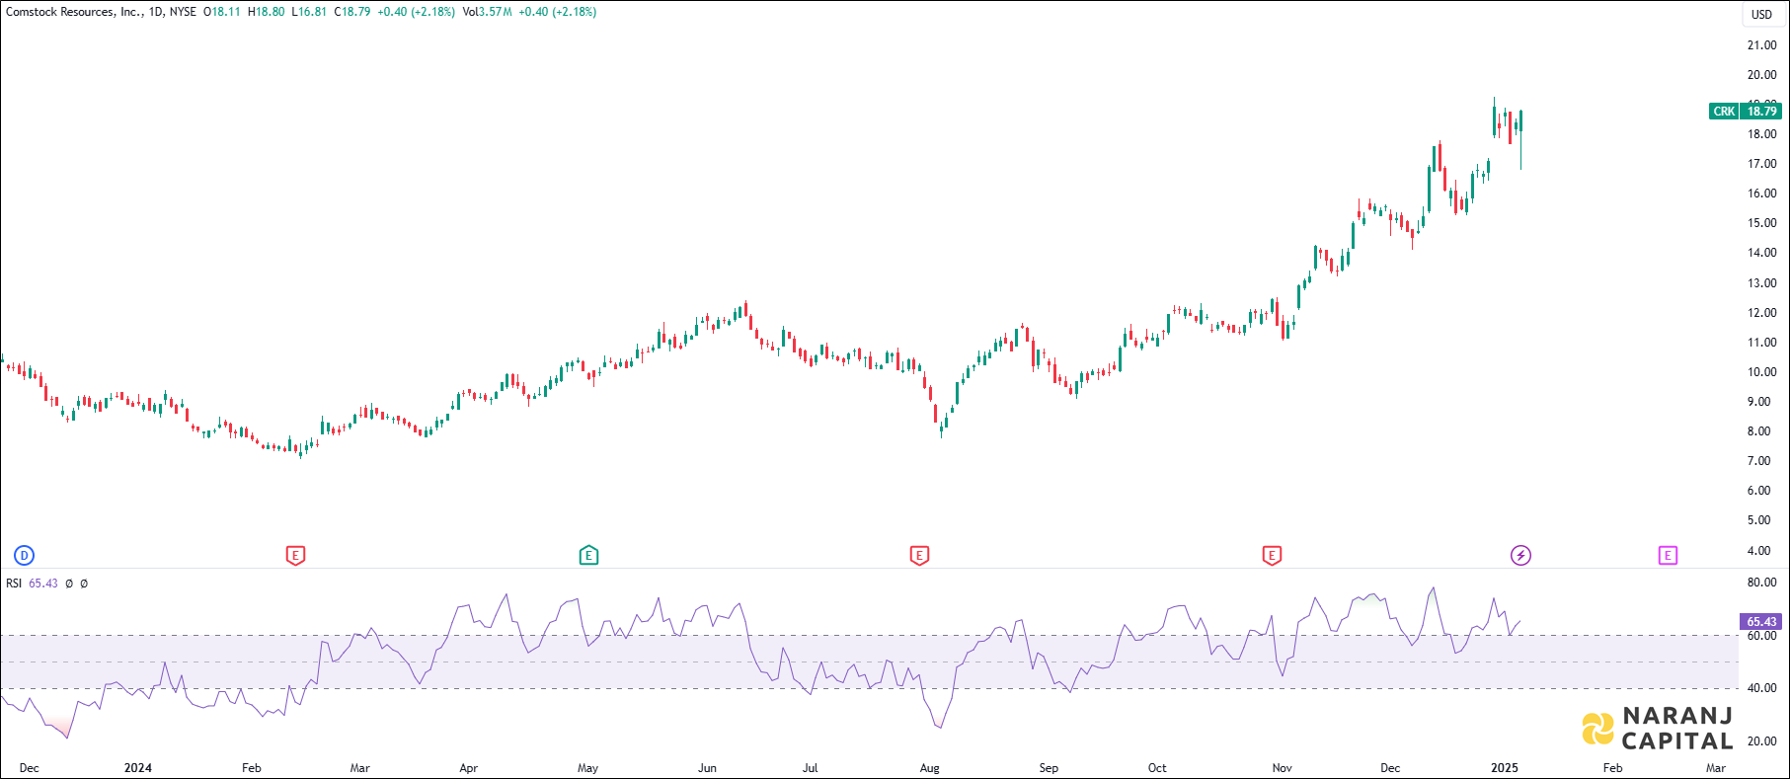Click the close value C18.79
This screenshot has width=1790, height=779.
pos(352,12)
